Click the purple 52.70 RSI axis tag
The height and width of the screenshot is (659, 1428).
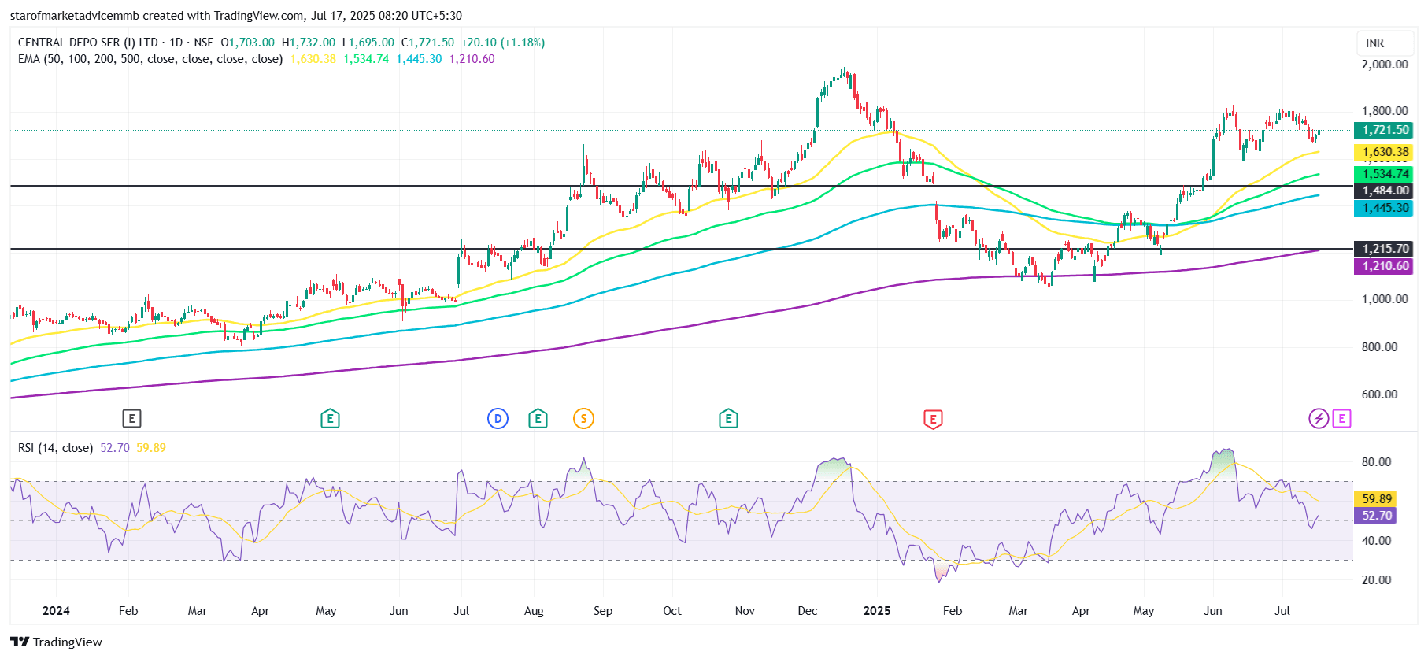point(1376,516)
